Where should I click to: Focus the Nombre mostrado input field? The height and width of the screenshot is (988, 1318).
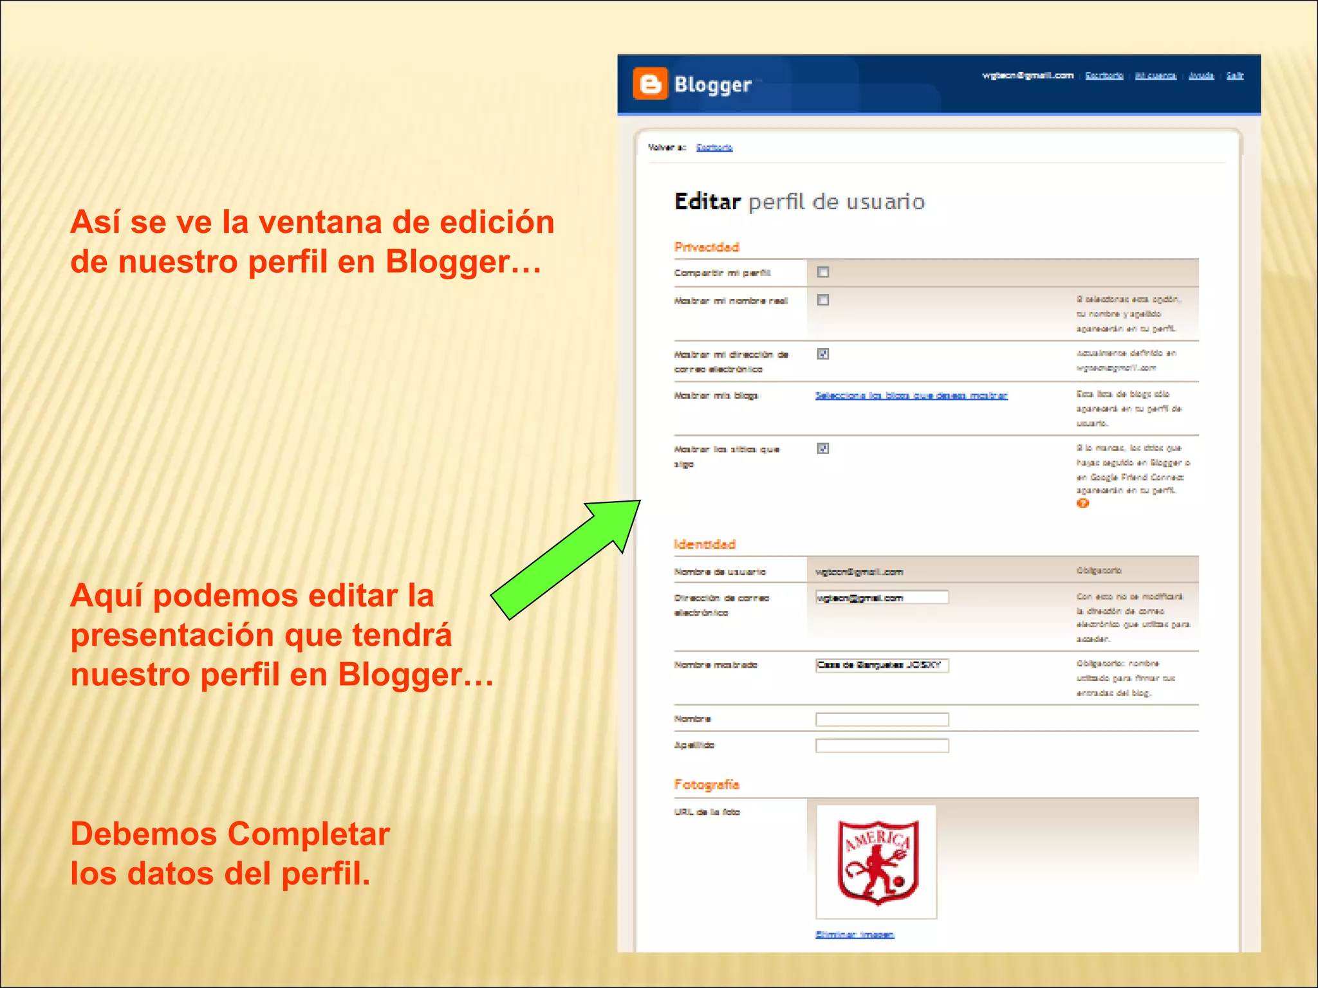[882, 665]
